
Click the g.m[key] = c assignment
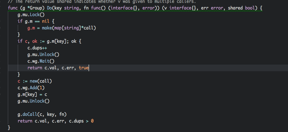(x=32, y=95)
